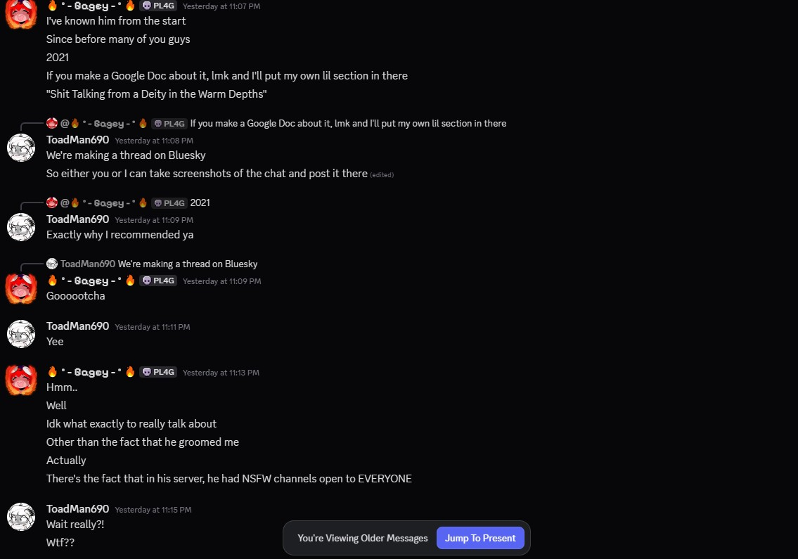Click the "Yesterday at 11:08 PM" timestamp
This screenshot has height=559, width=798.
coord(154,141)
